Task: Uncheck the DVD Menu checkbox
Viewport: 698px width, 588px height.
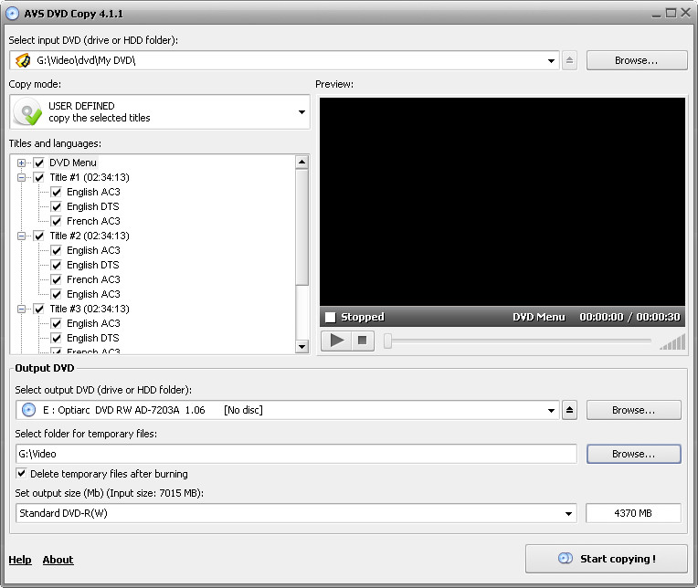Action: coord(39,163)
